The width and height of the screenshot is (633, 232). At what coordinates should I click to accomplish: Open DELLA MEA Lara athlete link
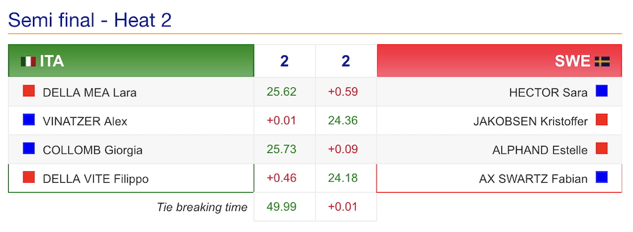click(90, 92)
